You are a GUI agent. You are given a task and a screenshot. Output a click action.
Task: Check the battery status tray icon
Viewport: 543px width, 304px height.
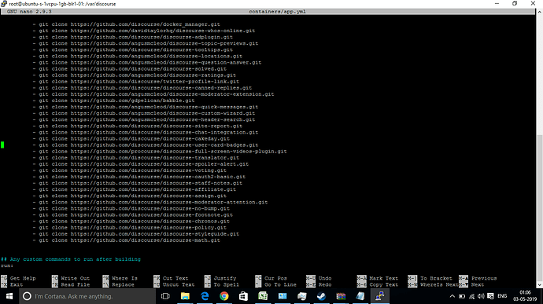pyautogui.click(x=462, y=296)
